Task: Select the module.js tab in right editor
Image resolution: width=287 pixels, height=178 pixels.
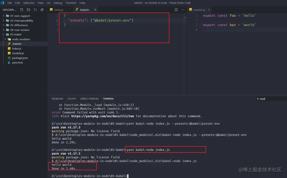Action: pos(199,10)
